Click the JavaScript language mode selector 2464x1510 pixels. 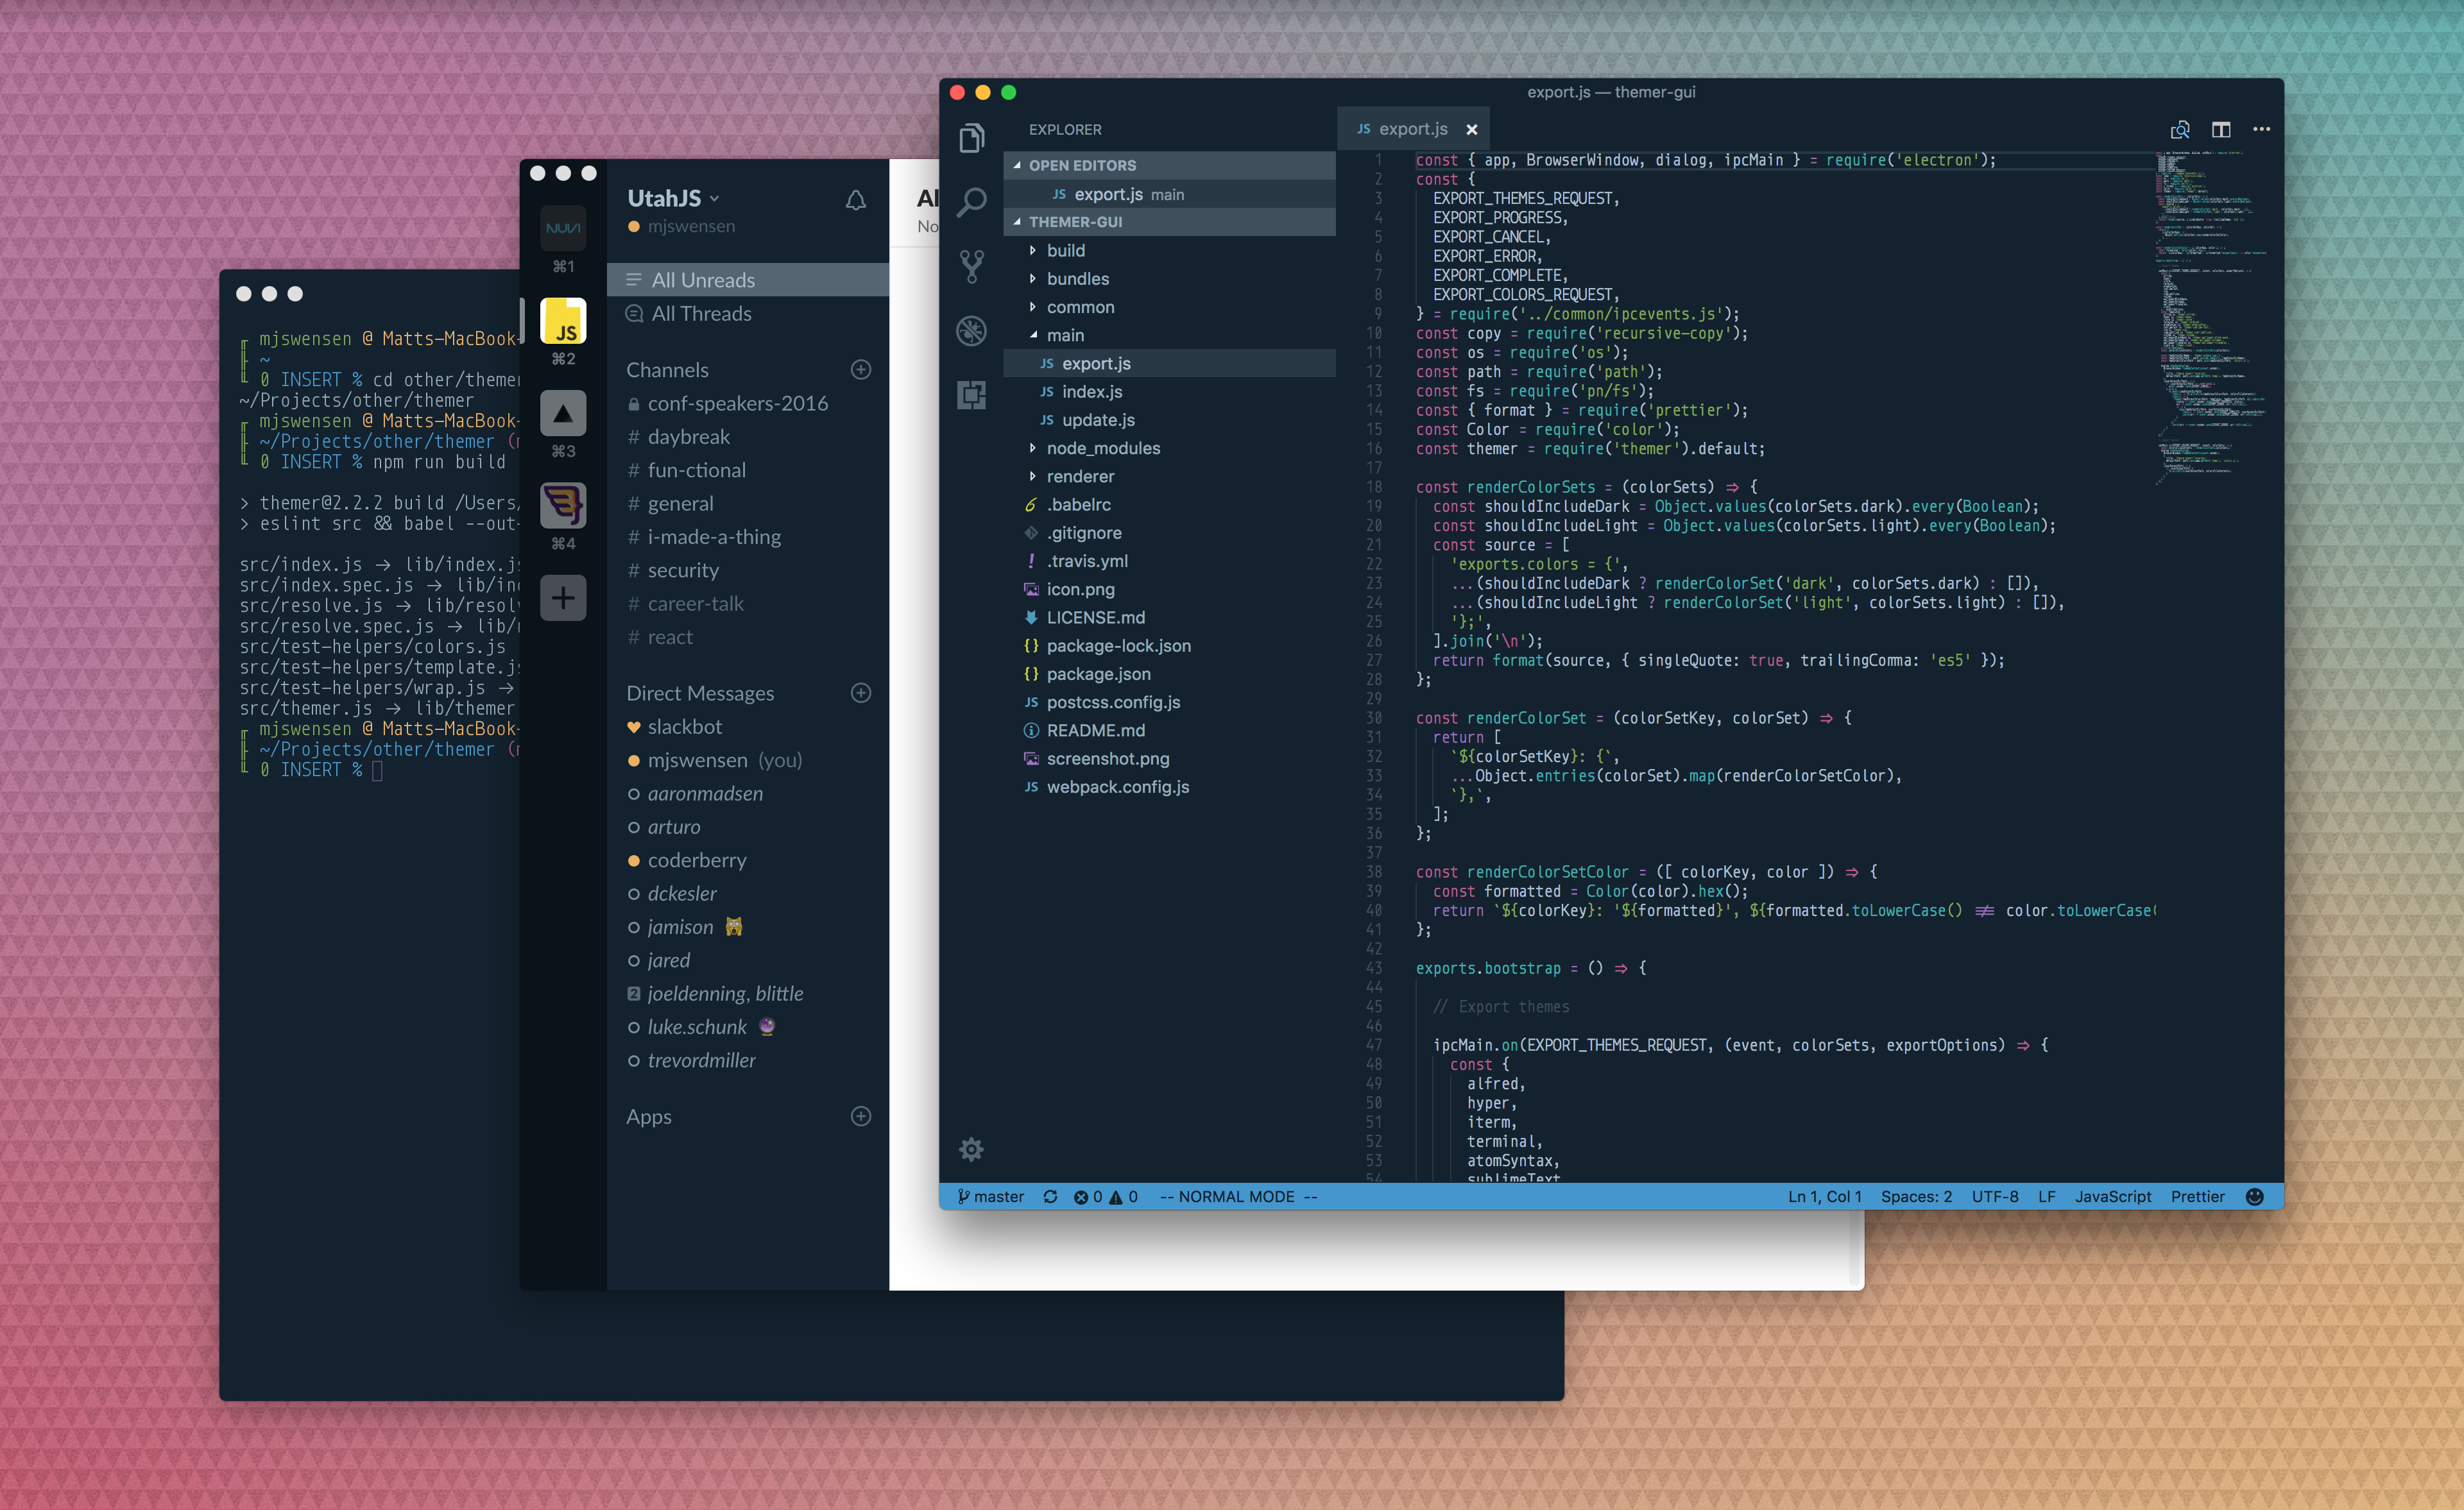click(x=2112, y=1196)
